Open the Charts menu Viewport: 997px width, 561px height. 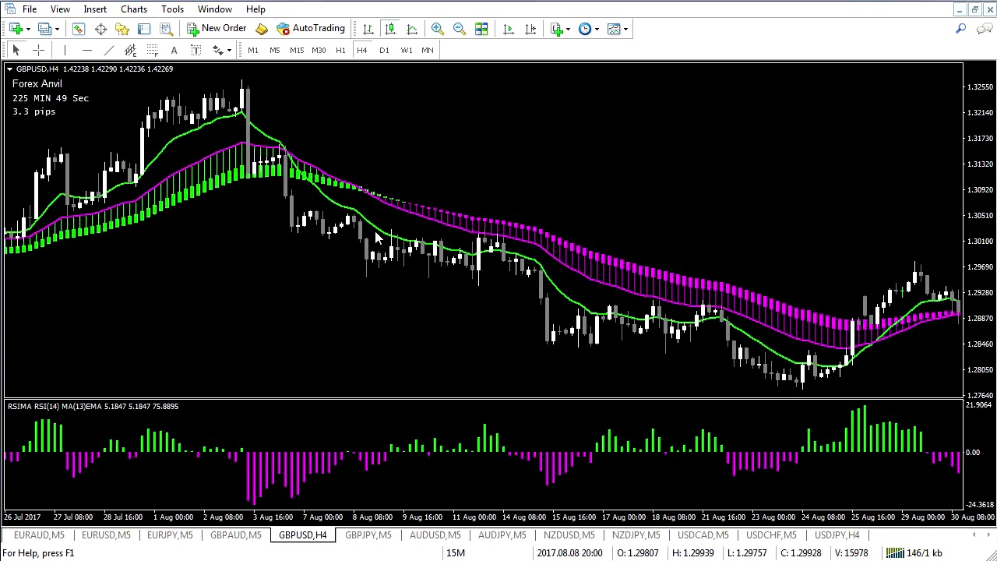134,9
